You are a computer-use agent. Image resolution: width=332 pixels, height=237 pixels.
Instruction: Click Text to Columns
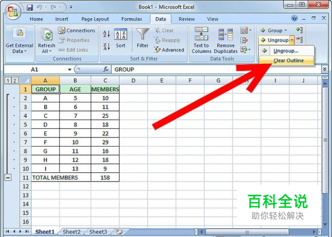(x=202, y=40)
